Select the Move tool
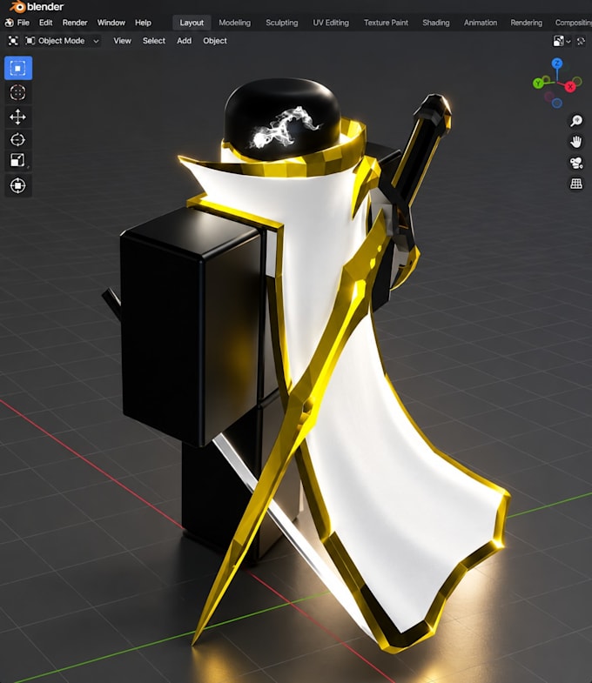 point(18,117)
